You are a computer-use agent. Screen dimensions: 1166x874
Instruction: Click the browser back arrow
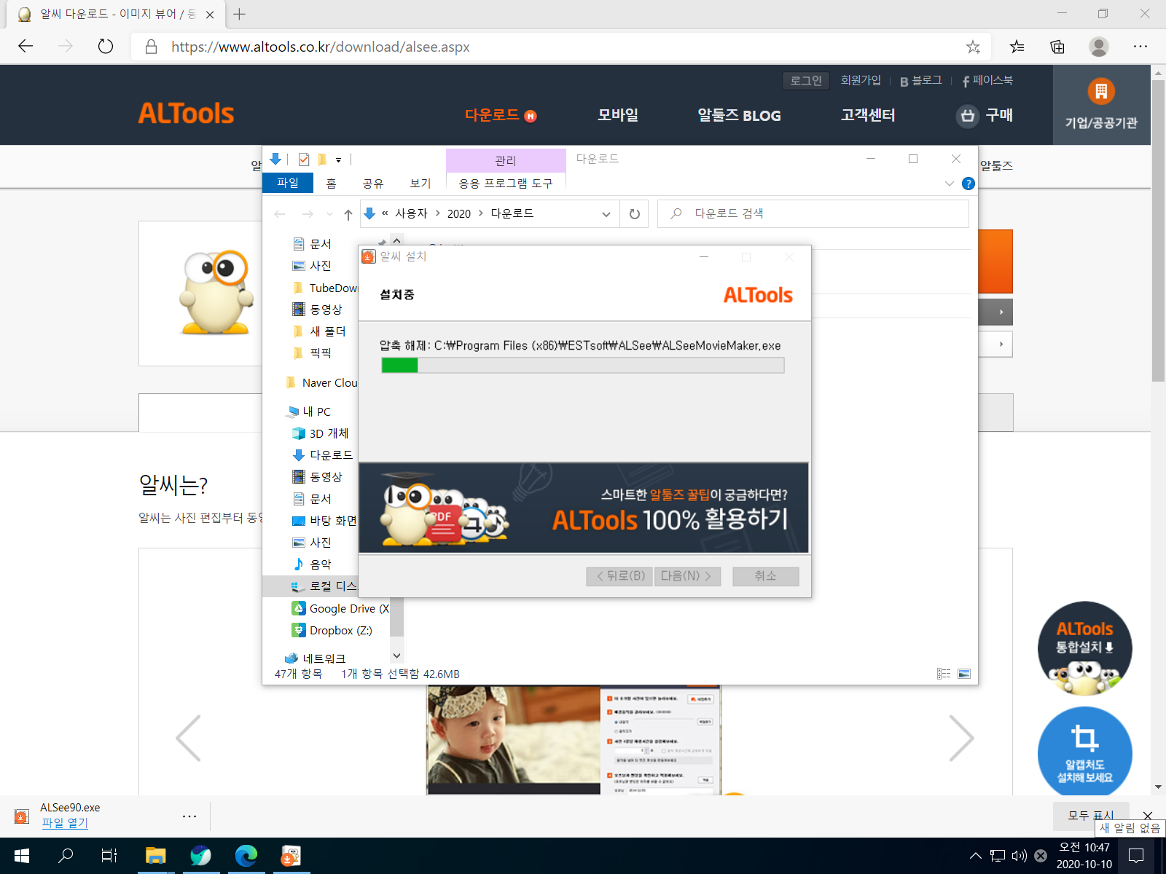(x=26, y=47)
